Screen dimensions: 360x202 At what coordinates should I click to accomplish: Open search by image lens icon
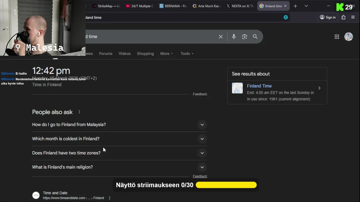(244, 36)
